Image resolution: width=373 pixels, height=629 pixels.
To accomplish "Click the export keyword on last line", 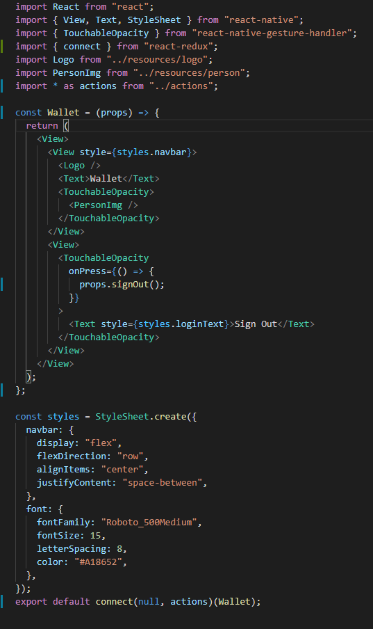I will tap(31, 602).
